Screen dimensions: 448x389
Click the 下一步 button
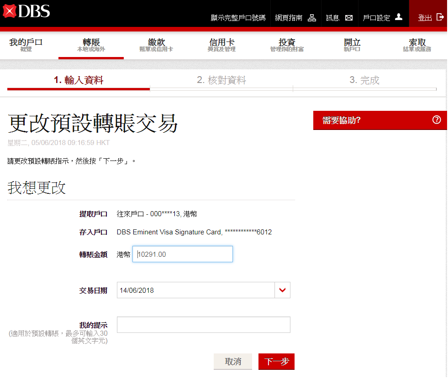[276, 362]
